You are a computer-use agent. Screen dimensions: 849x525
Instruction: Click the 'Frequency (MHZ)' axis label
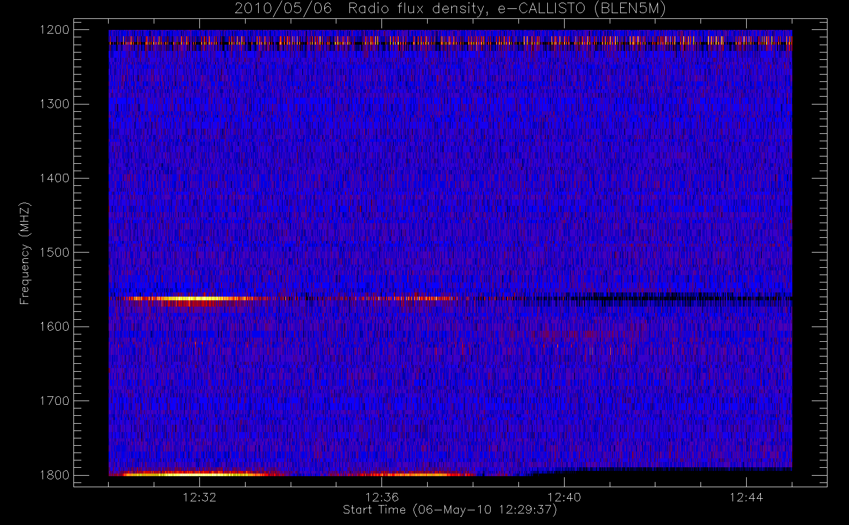pos(24,253)
